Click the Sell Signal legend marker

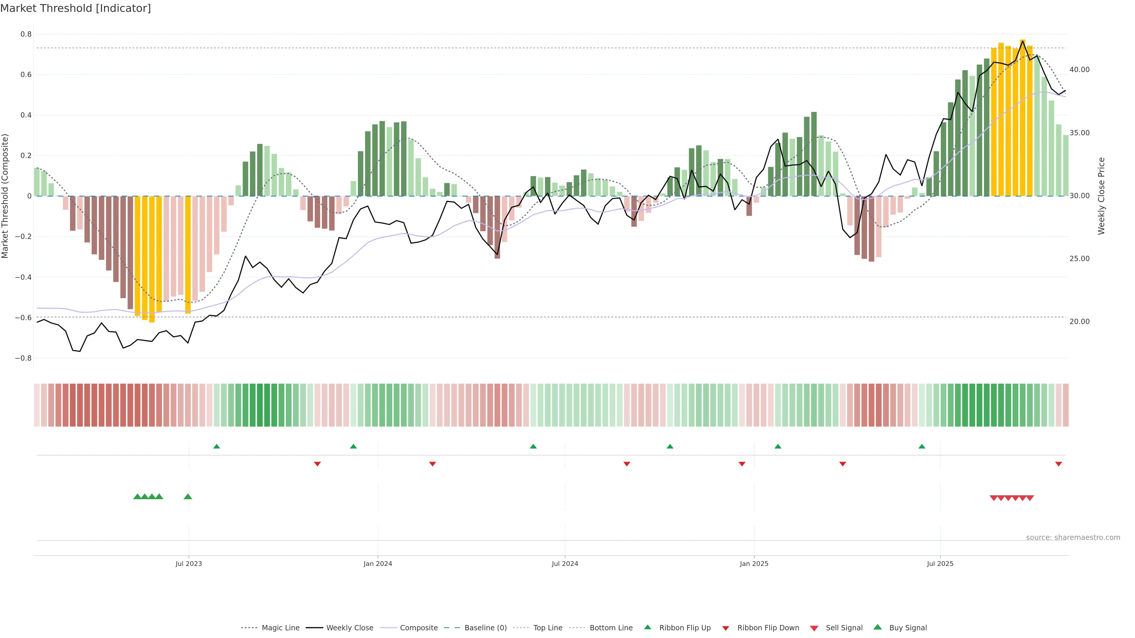pyautogui.click(x=814, y=628)
